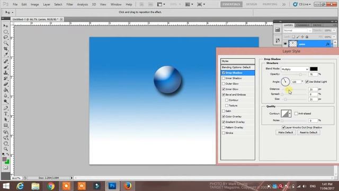Enable the Inner Shadow effect
The width and height of the screenshot is (339, 191).
point(224,78)
